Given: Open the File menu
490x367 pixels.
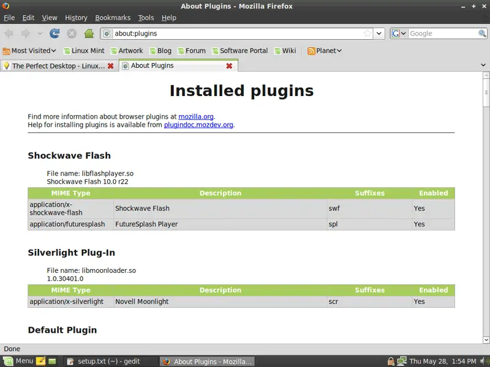Looking at the screenshot, I should (x=9, y=18).
